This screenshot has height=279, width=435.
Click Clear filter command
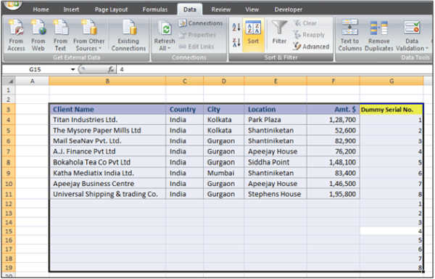[x=305, y=23]
